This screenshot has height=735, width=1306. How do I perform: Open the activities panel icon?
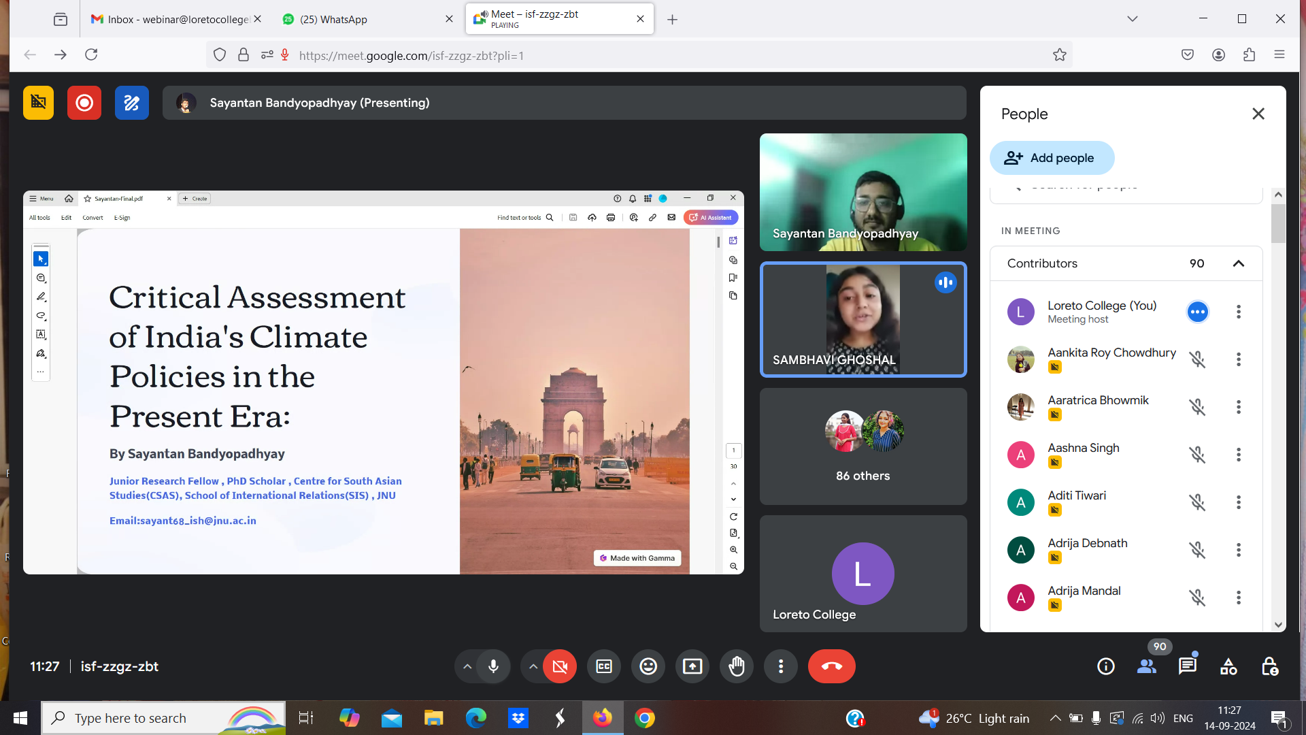(1228, 666)
